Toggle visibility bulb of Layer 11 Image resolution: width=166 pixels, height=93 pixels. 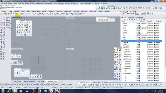[136, 44]
